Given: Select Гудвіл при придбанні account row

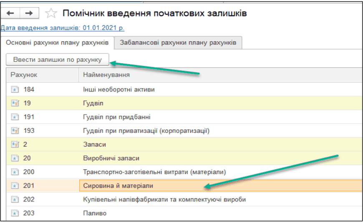Looking at the screenshot, I should tap(116, 117).
